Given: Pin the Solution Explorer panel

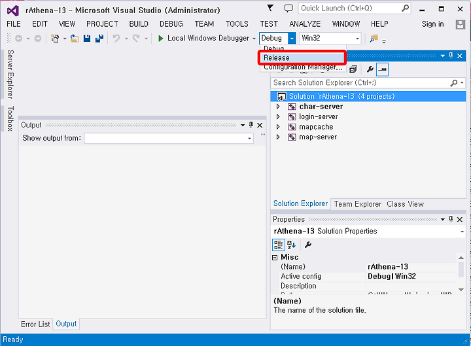Looking at the screenshot, I should coord(451,56).
